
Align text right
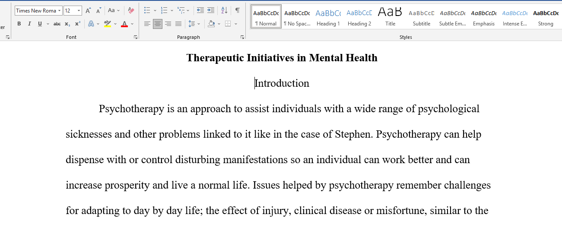click(x=168, y=24)
